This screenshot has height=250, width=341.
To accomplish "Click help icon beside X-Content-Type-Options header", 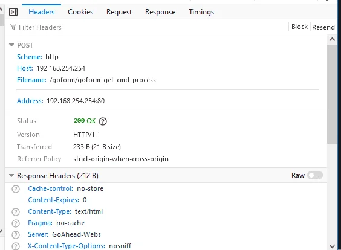I will click(x=16, y=246).
